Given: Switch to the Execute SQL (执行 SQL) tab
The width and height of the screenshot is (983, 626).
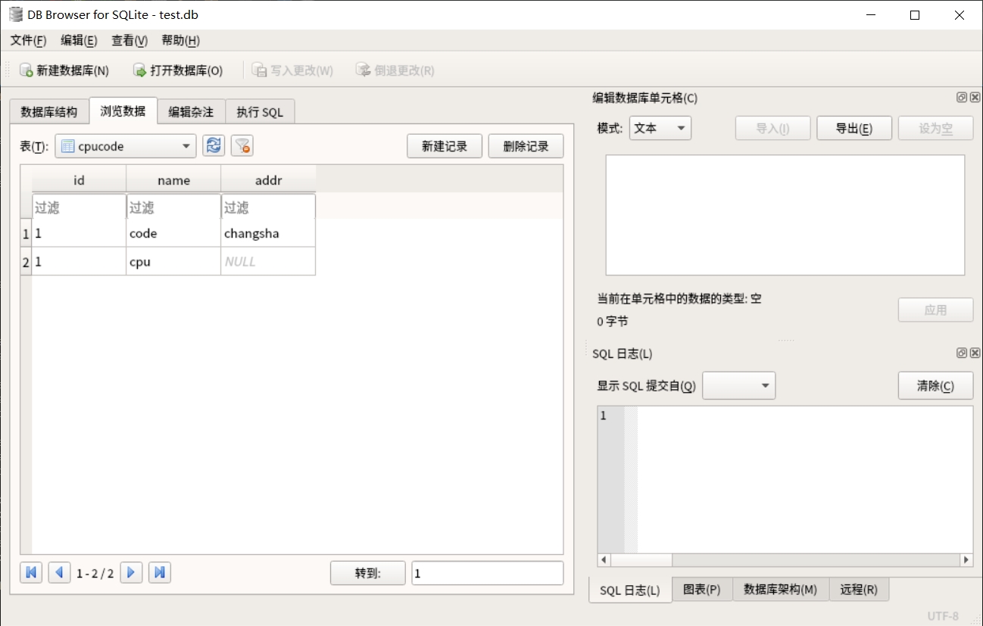Looking at the screenshot, I should [260, 112].
